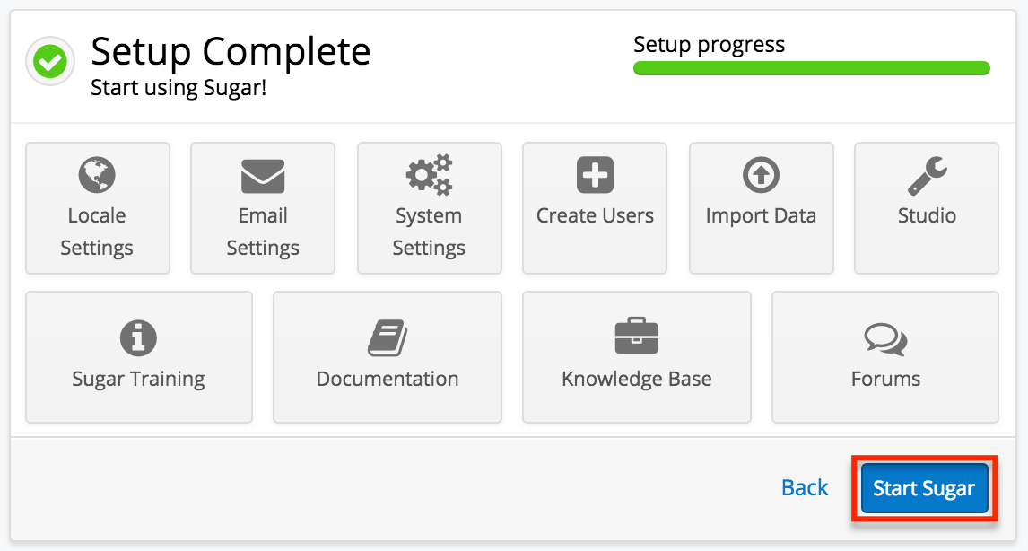The height and width of the screenshot is (551, 1028).
Task: Click the Start Sugar button
Action: [925, 488]
